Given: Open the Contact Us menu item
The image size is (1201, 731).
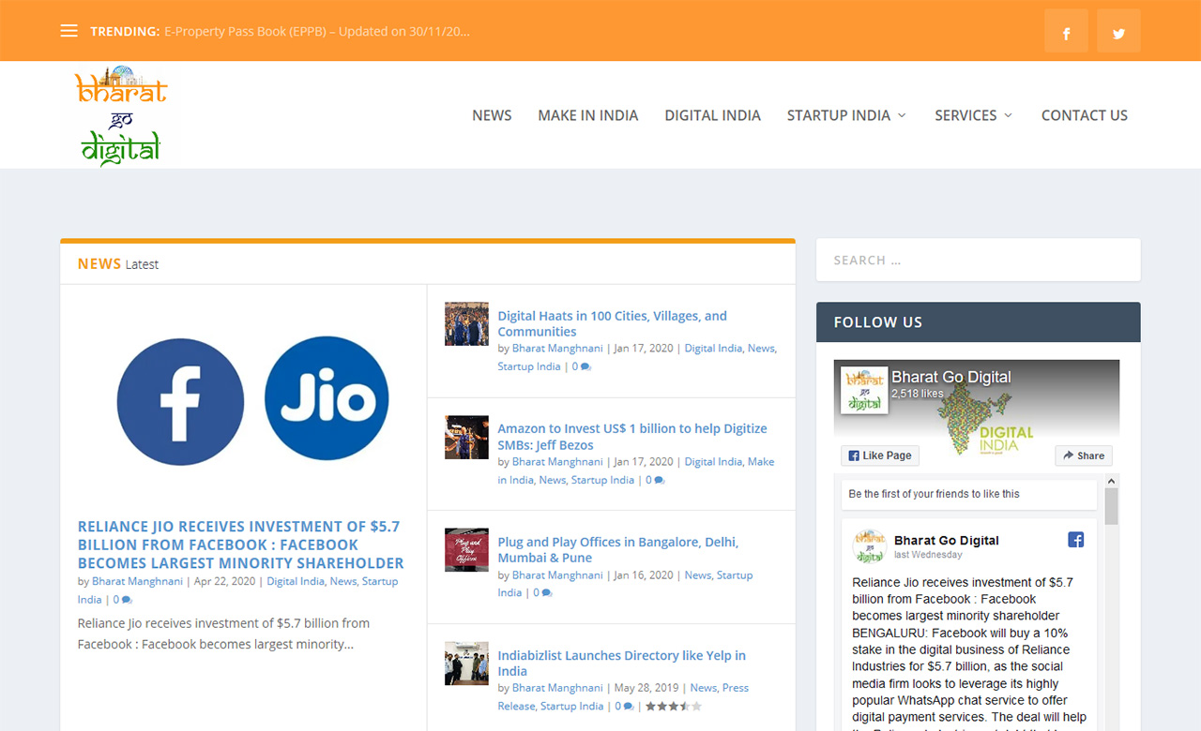Looking at the screenshot, I should tap(1085, 115).
